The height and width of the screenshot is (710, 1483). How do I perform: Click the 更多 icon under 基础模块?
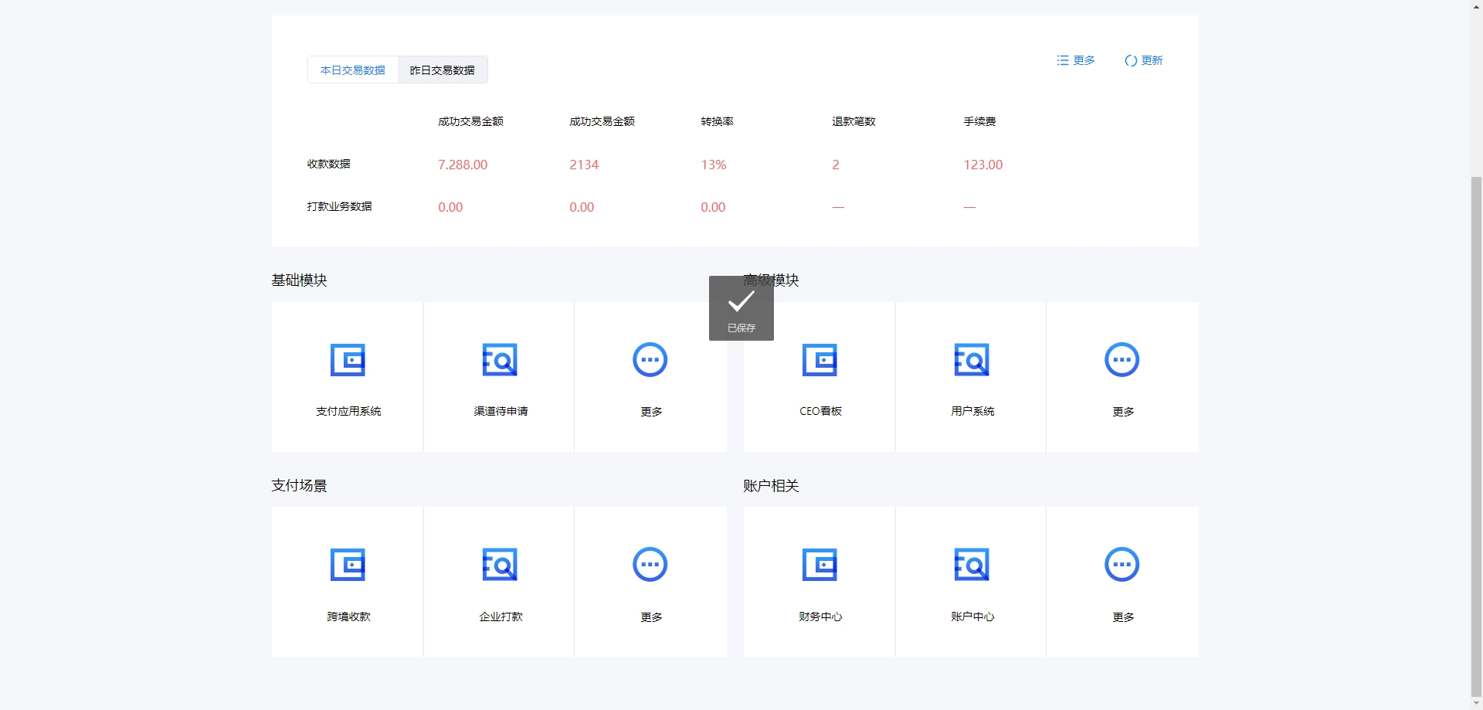pos(650,360)
